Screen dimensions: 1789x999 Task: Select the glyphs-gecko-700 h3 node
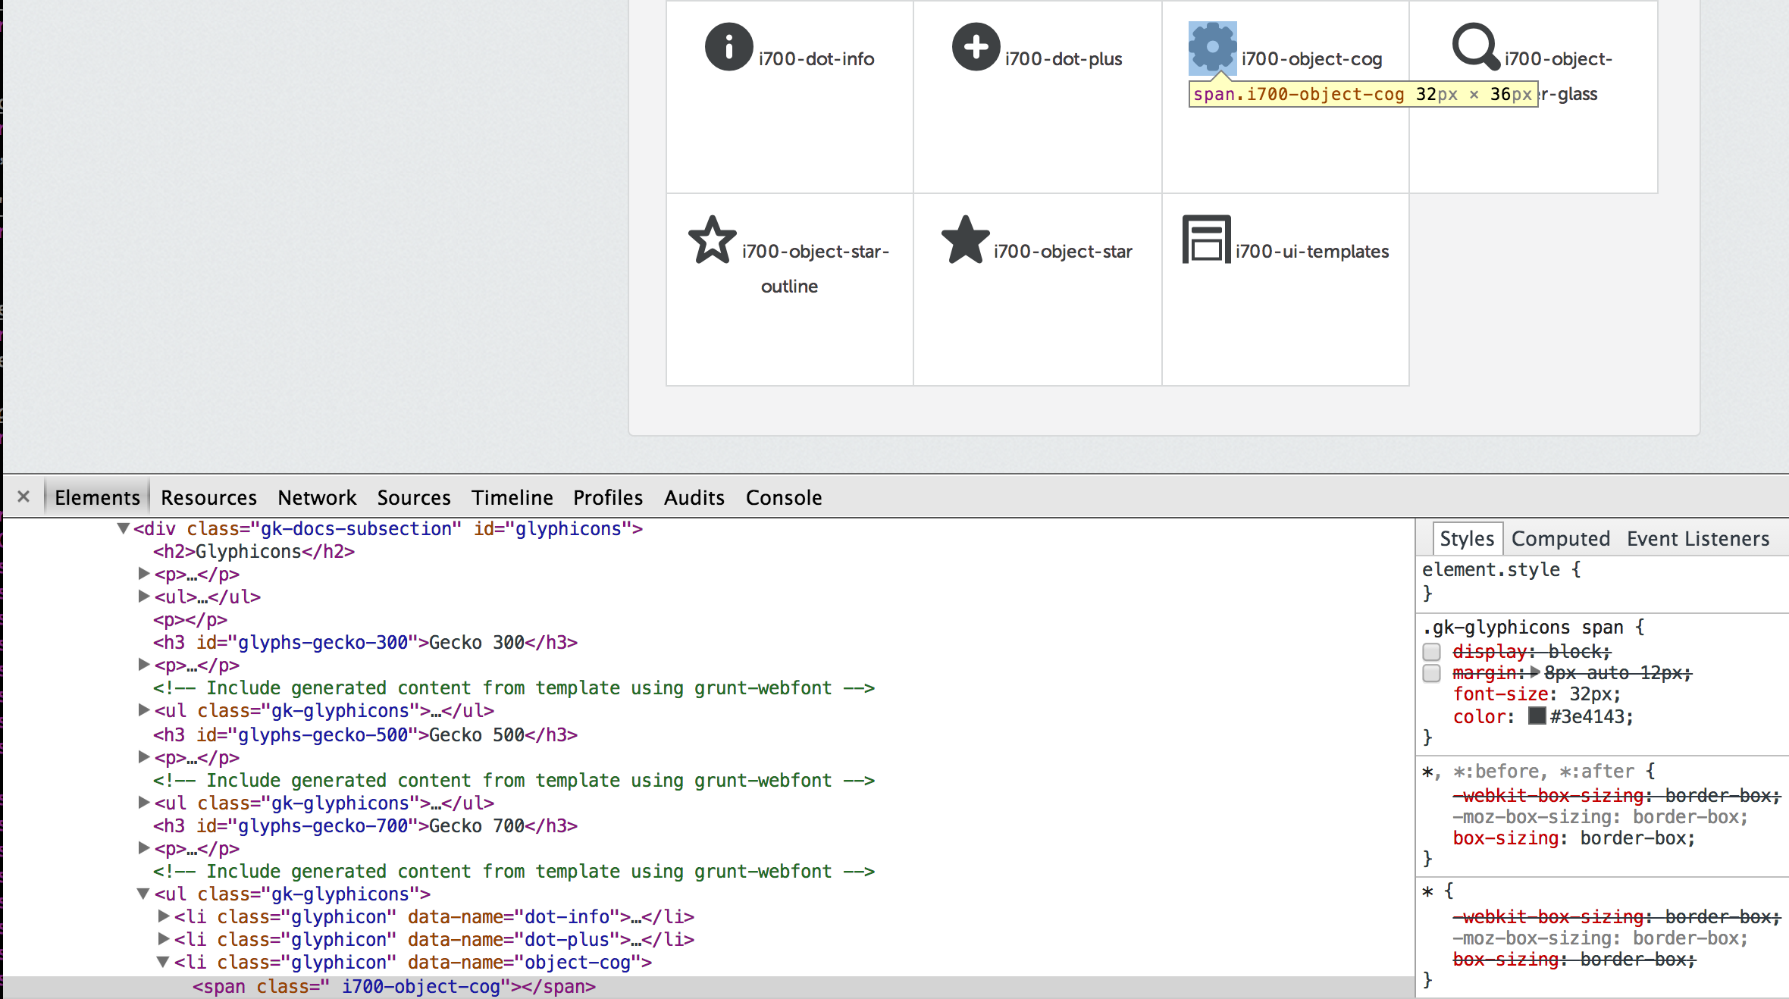click(x=365, y=826)
